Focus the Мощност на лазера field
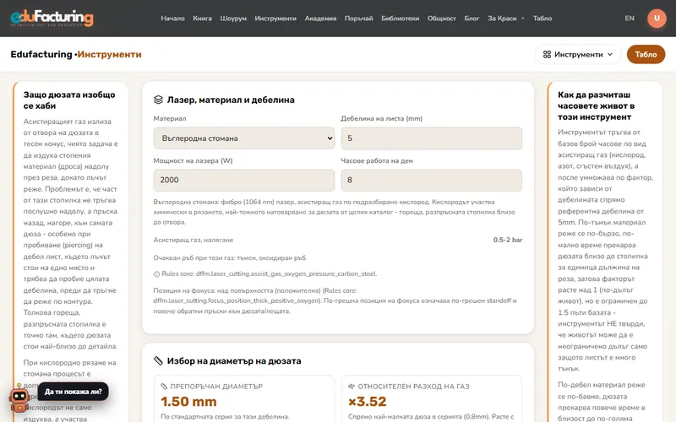676x422 pixels. pyautogui.click(x=244, y=180)
